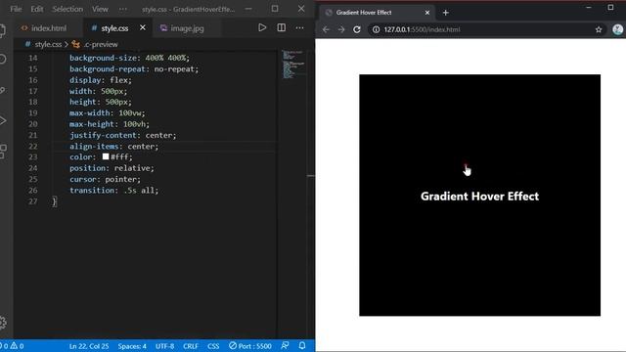This screenshot has width=626, height=352.
Task: Open editor More Actions ellipsis
Action: coord(299,28)
